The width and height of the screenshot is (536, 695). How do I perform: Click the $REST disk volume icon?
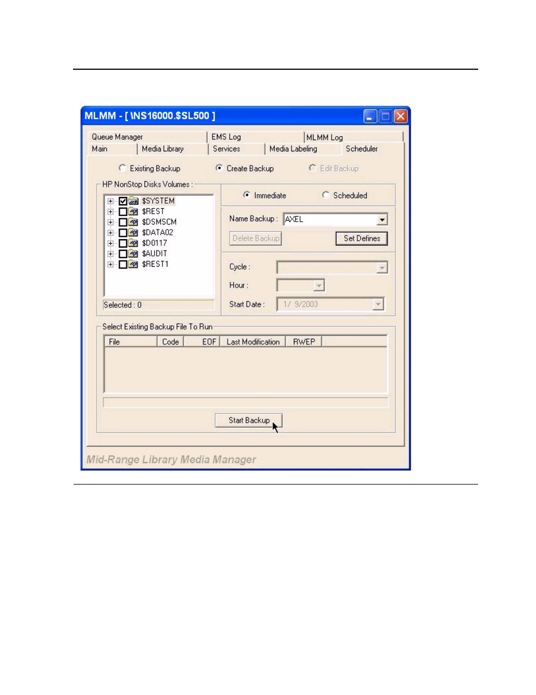coord(133,212)
